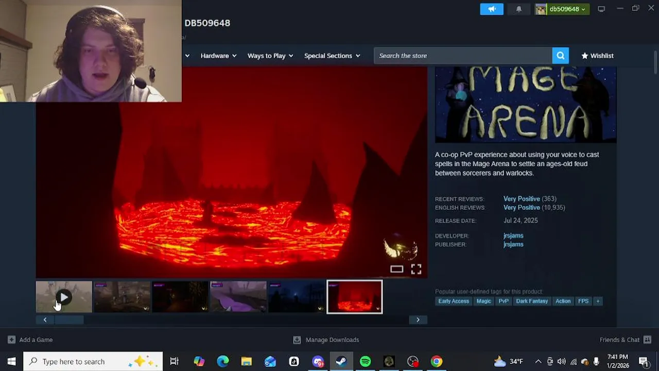Click the Steam taskbar icon
The height and width of the screenshot is (371, 659).
(341, 361)
